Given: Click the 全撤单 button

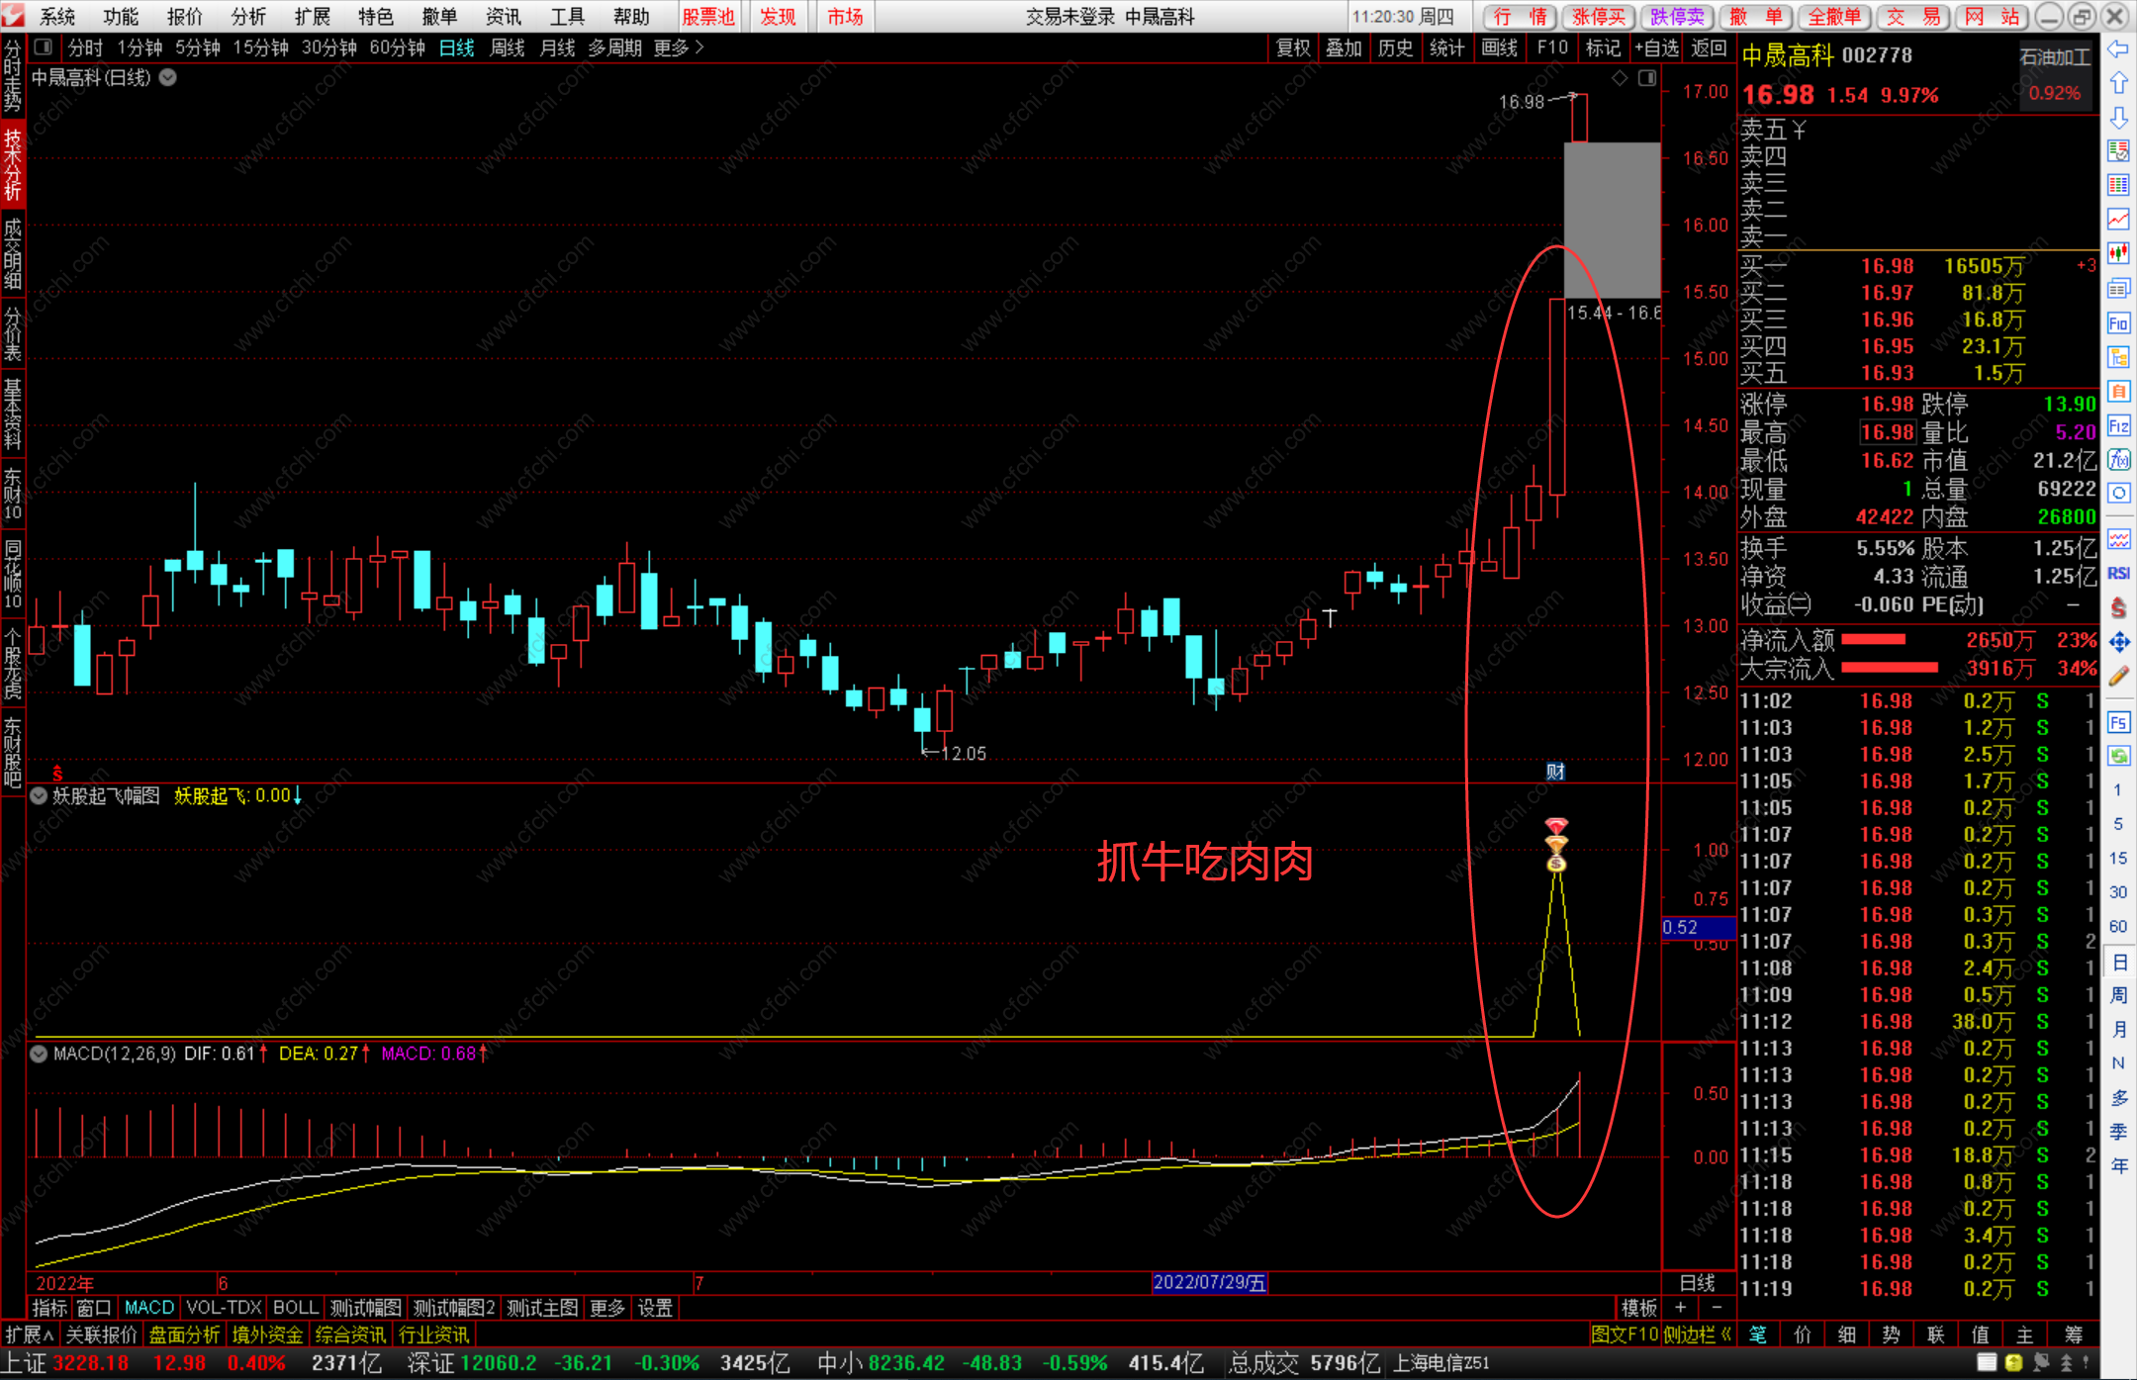Looking at the screenshot, I should click(1834, 17).
